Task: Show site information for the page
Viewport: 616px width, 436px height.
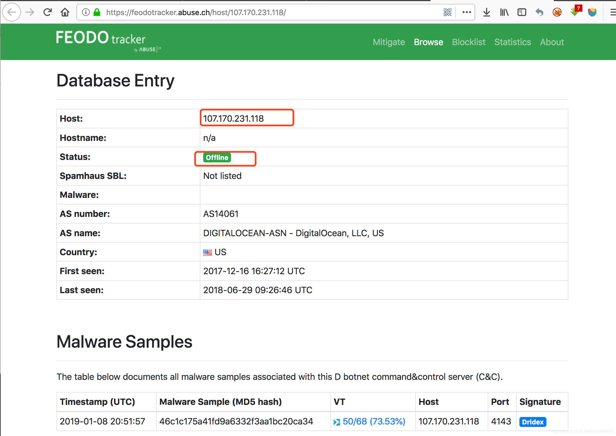Action: click(86, 12)
